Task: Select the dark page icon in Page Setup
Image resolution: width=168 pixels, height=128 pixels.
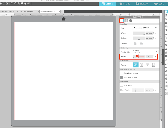Action: (x=130, y=21)
